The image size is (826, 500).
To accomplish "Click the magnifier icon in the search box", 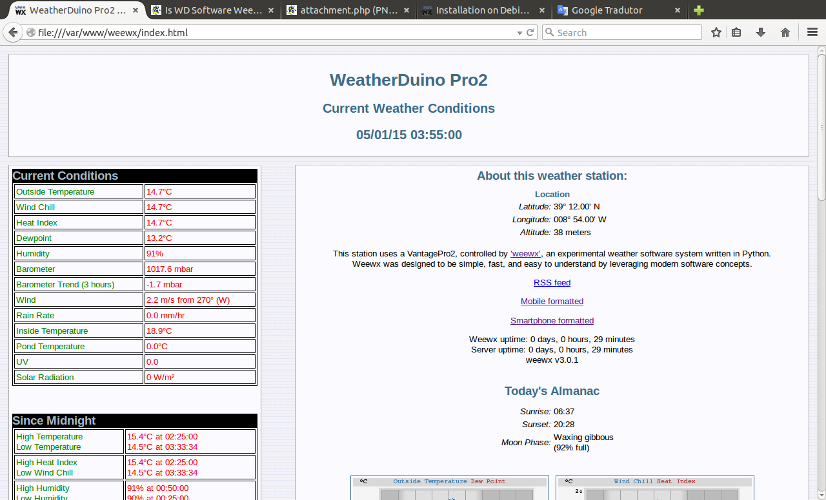I will [x=549, y=32].
